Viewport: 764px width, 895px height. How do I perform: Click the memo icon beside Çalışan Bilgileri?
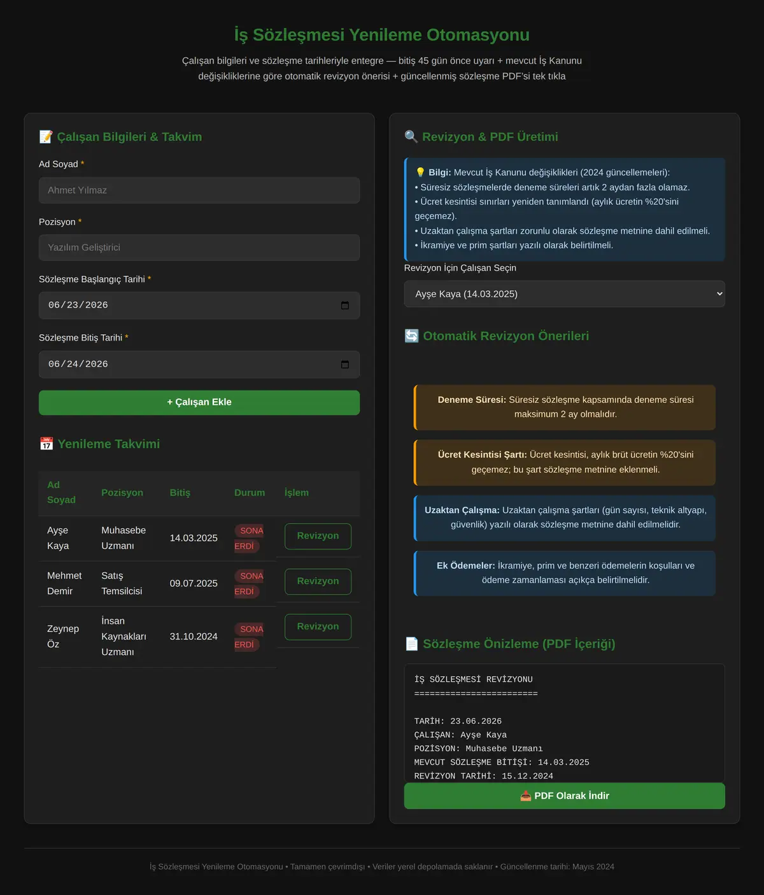[46, 137]
